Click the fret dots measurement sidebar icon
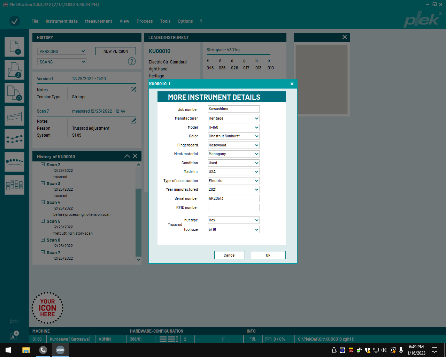 pyautogui.click(x=15, y=162)
